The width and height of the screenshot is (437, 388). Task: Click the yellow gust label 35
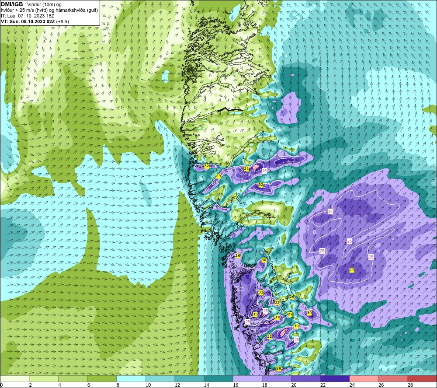click(255, 314)
